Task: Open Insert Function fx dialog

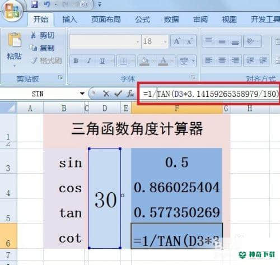Action: point(130,94)
